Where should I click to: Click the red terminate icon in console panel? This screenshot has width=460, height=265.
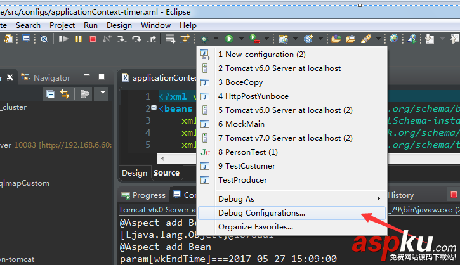(x=454, y=195)
